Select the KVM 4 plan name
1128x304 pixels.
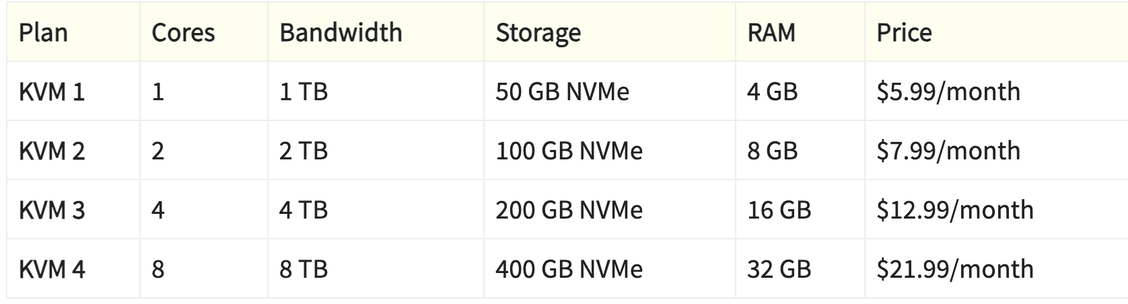[x=52, y=269]
